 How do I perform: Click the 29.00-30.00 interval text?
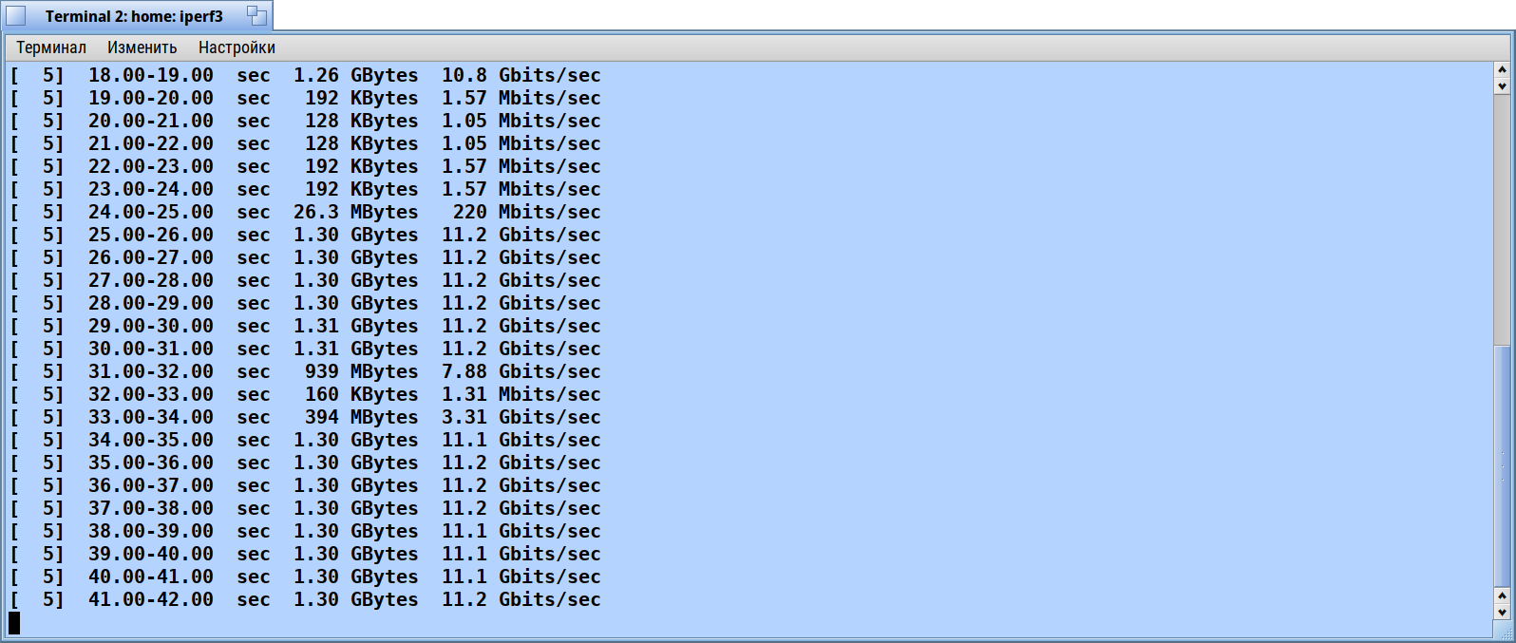pos(151,326)
